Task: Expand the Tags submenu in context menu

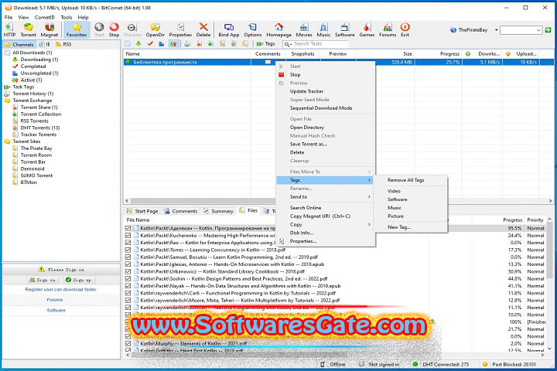Action: click(326, 180)
